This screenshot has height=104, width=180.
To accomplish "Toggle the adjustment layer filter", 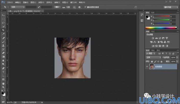I will coord(163,54).
